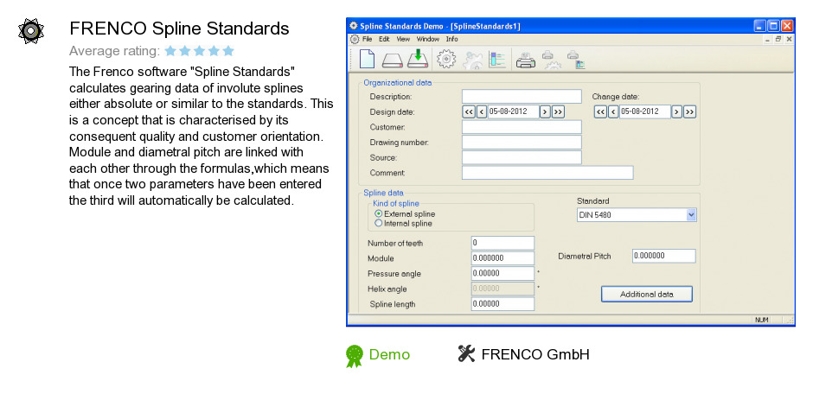Select External spline option
This screenshot has height=394, width=813.
click(x=405, y=213)
